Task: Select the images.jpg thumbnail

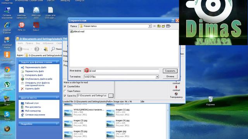Action: coord(110,134)
